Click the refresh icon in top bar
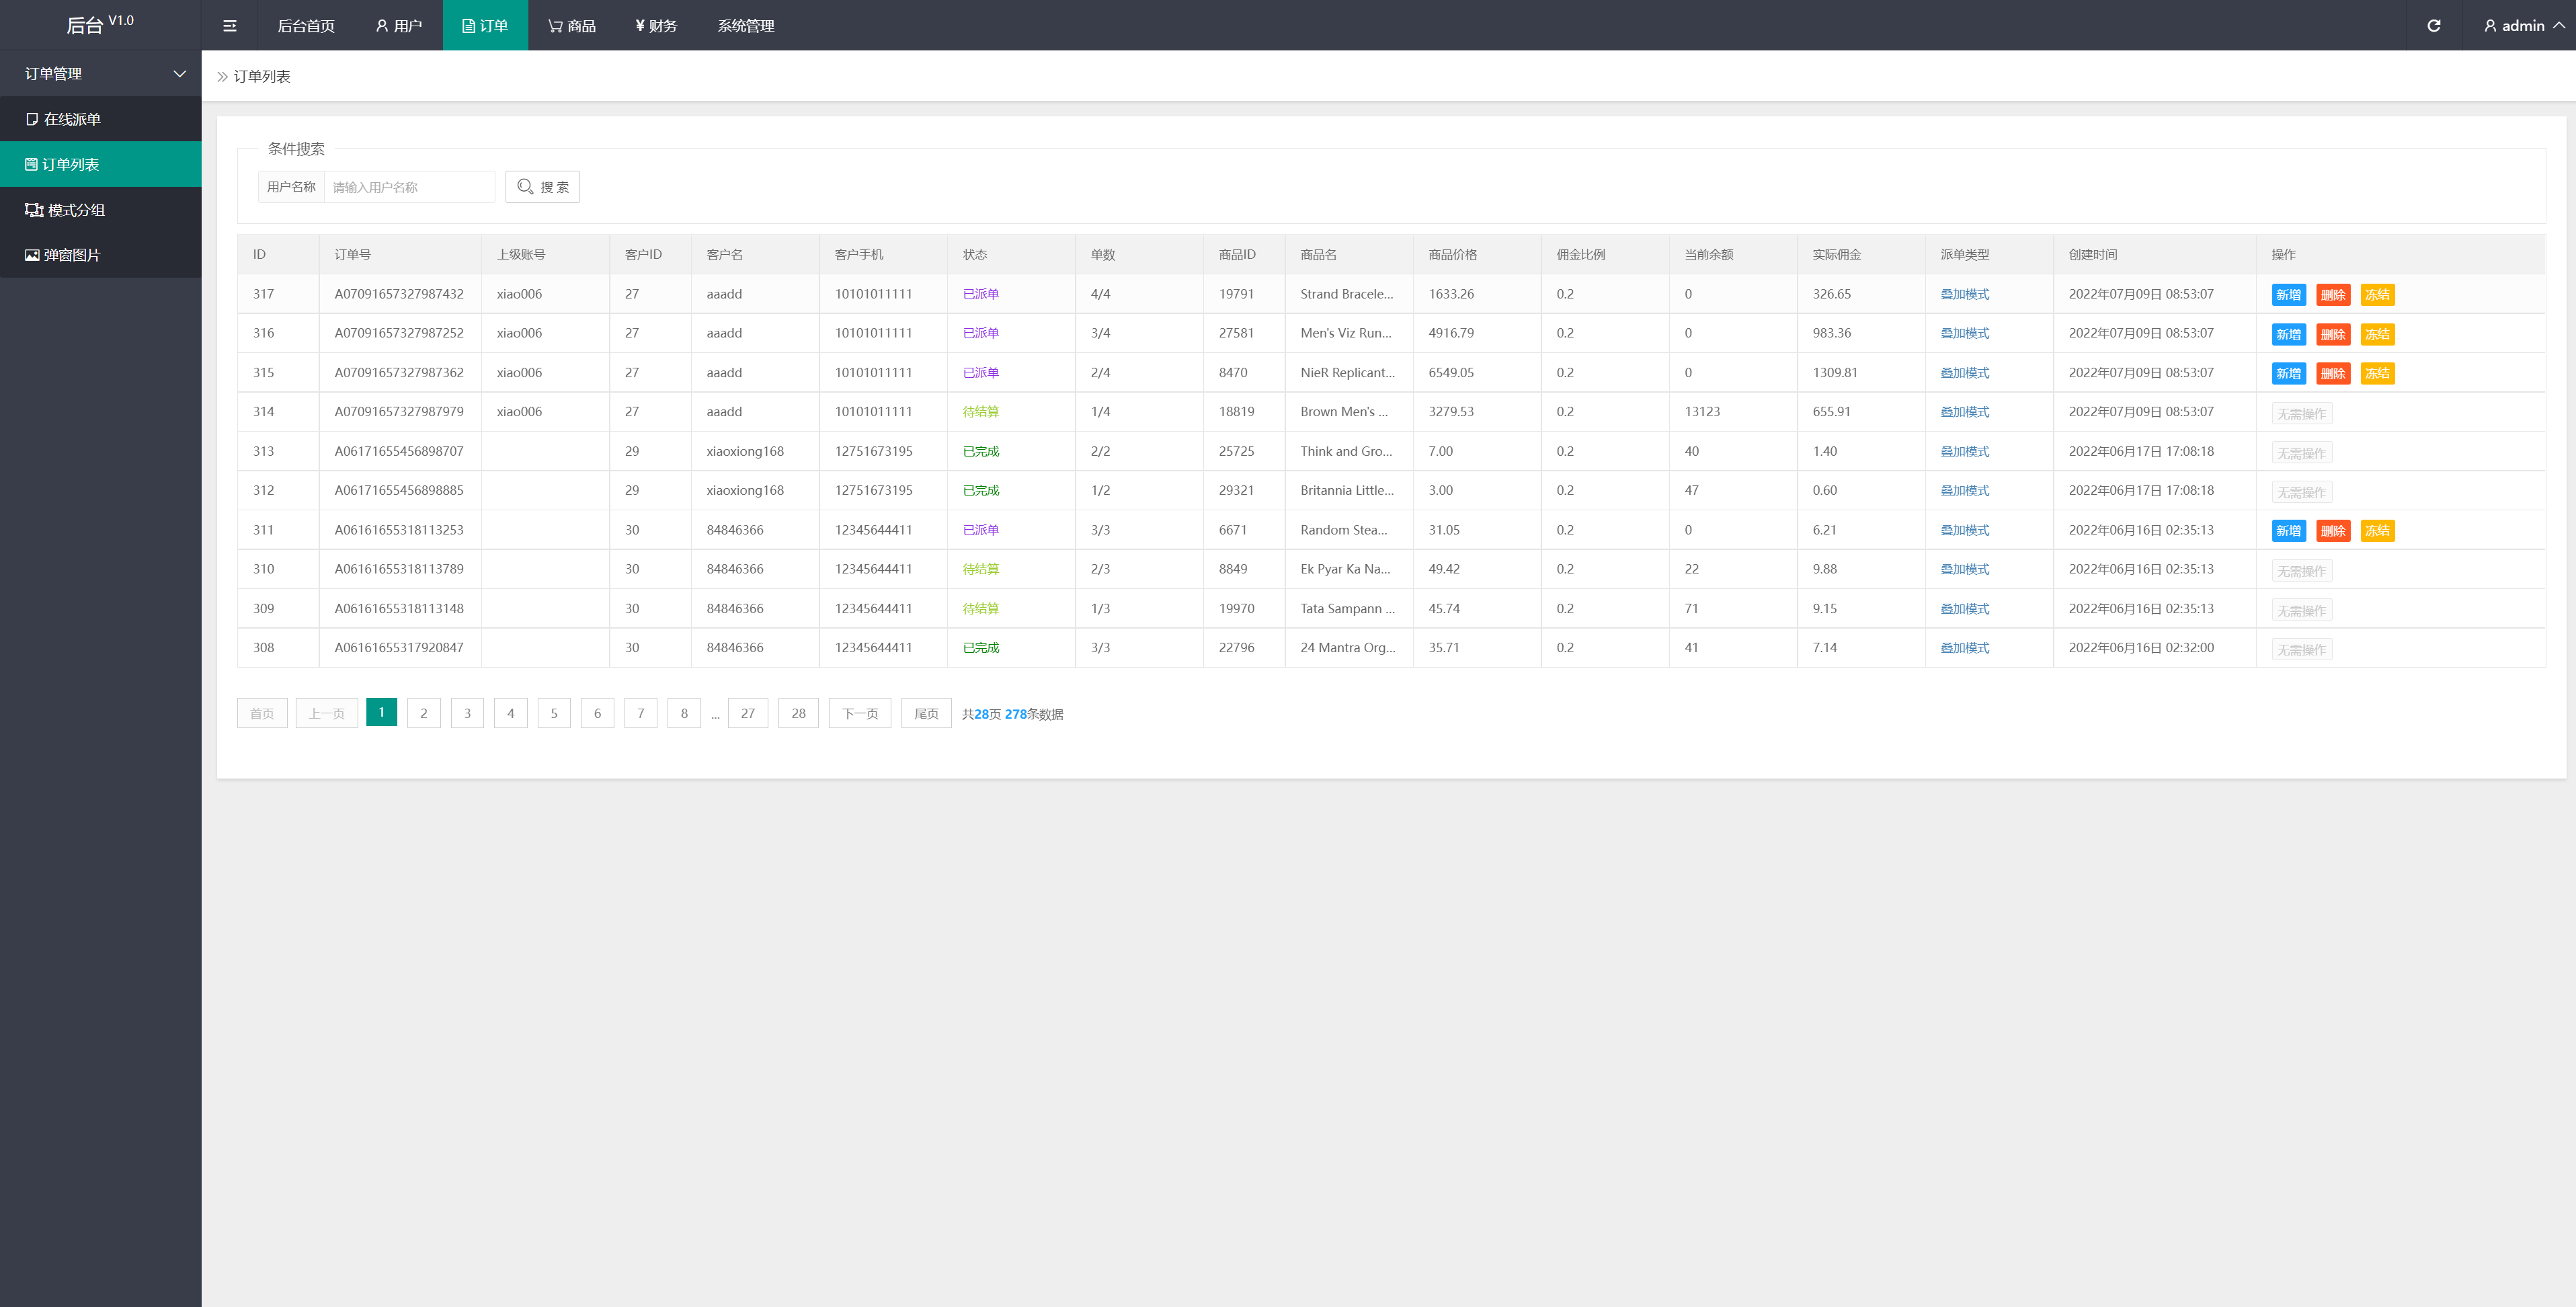 (x=2434, y=26)
